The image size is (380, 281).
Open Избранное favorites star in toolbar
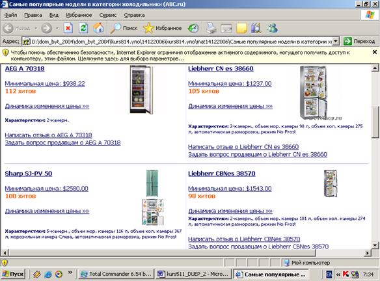coord(163,28)
